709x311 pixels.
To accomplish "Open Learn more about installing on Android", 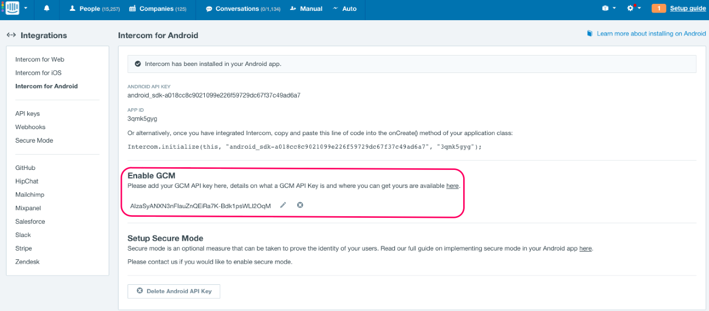I will click(651, 34).
